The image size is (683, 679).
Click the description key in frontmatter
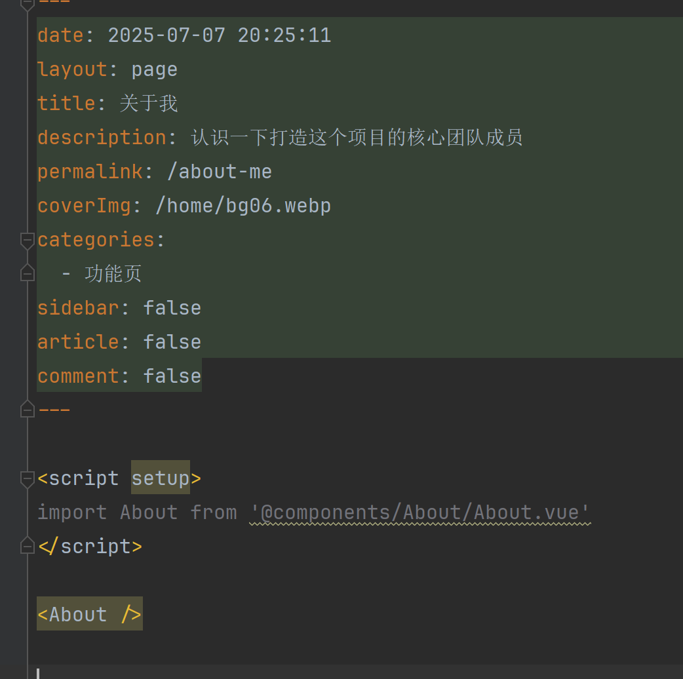pos(102,137)
